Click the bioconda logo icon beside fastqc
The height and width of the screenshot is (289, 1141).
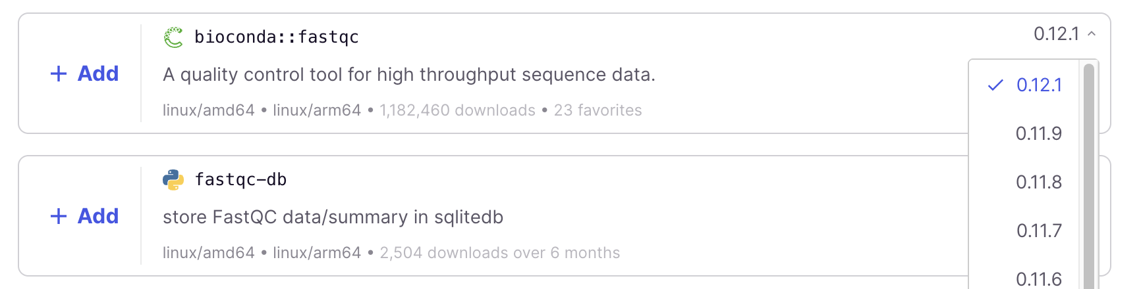[x=173, y=37]
